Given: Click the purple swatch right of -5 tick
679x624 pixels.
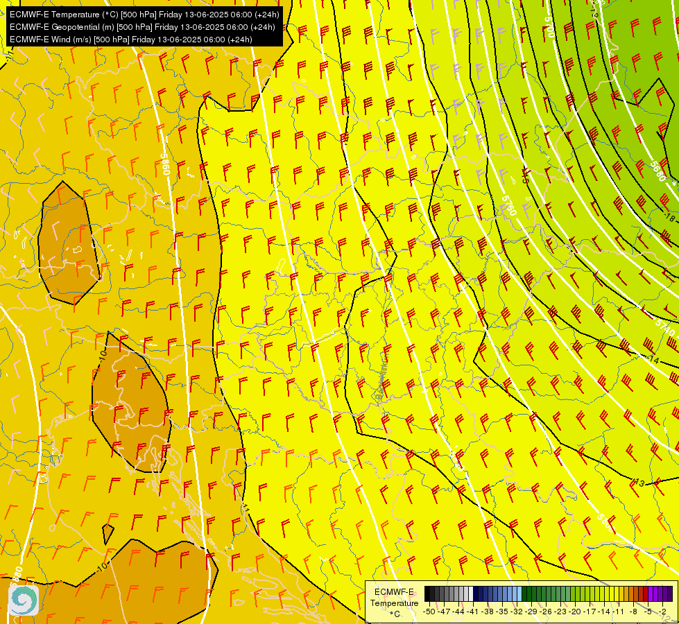Looking at the screenshot, I should click(651, 593).
